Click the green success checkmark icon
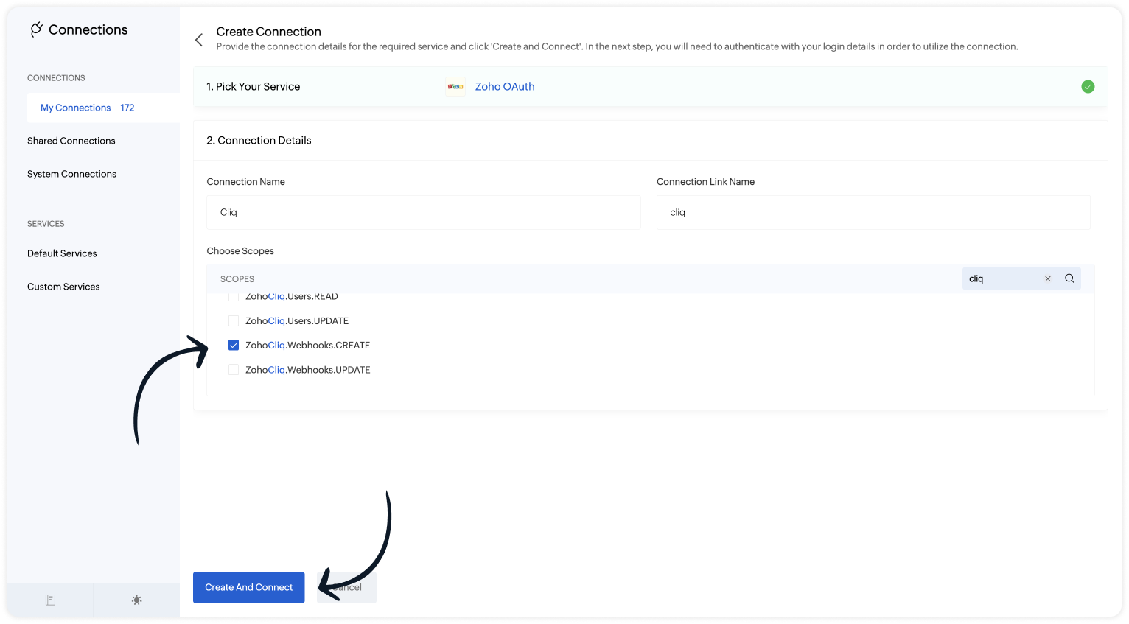Viewport: 1129px width, 624px height. pyautogui.click(x=1088, y=86)
